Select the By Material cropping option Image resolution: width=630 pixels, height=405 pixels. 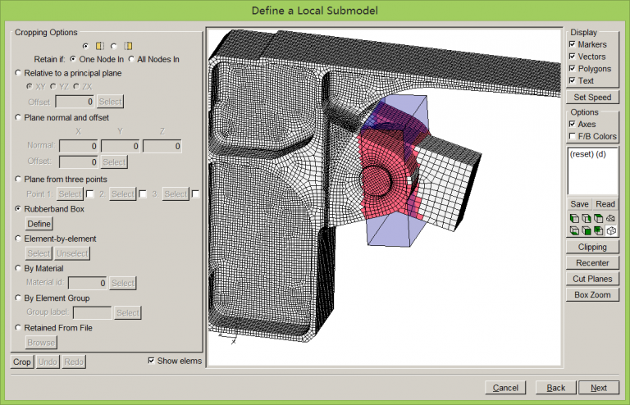[x=19, y=269]
